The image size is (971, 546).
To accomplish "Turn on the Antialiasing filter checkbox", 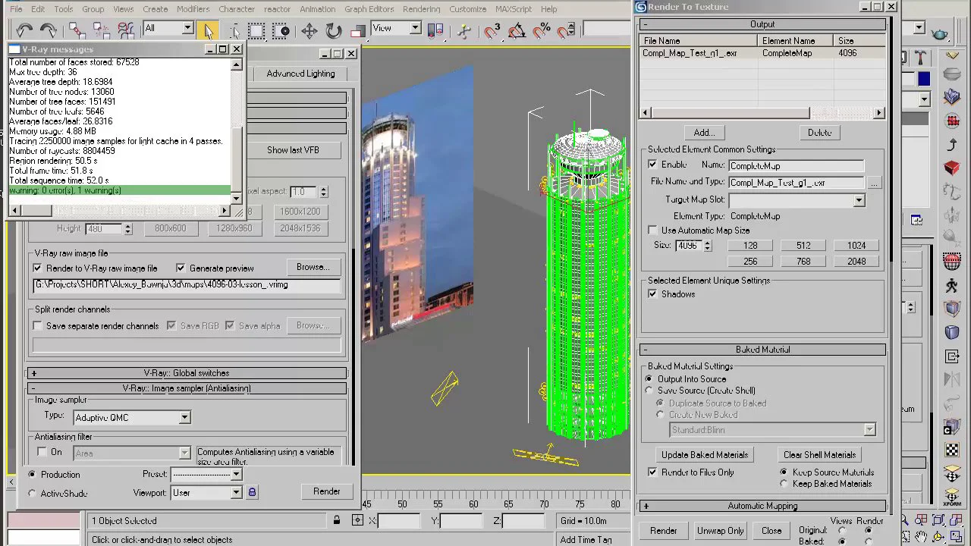I will [x=42, y=452].
